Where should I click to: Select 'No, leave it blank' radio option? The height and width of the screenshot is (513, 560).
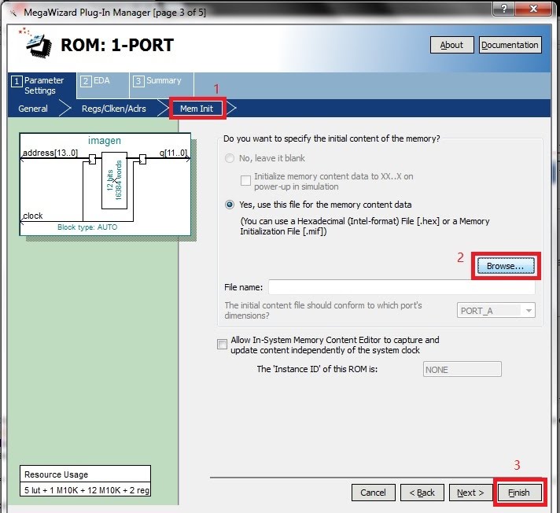pos(230,158)
